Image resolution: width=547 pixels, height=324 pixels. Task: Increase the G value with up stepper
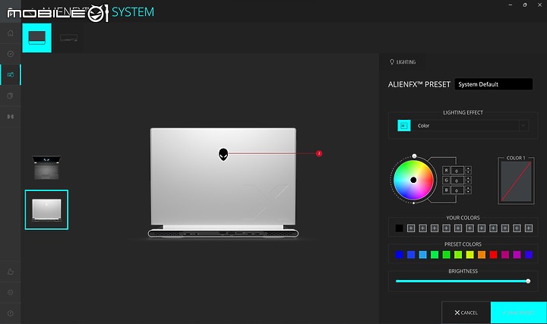click(x=468, y=178)
